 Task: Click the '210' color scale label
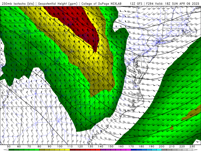172,146
